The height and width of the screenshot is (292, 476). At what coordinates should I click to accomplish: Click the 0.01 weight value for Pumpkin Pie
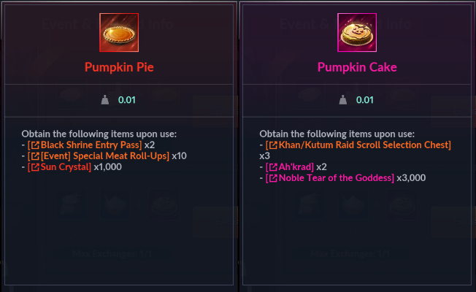coord(126,100)
